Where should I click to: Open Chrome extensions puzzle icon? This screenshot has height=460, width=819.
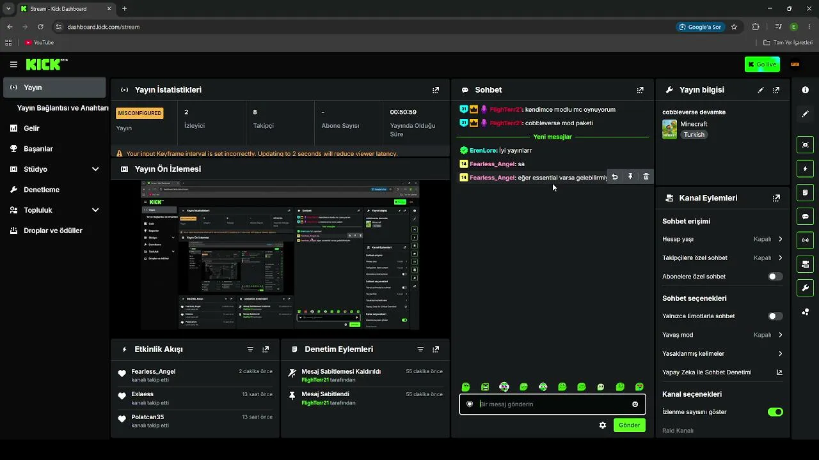point(756,27)
